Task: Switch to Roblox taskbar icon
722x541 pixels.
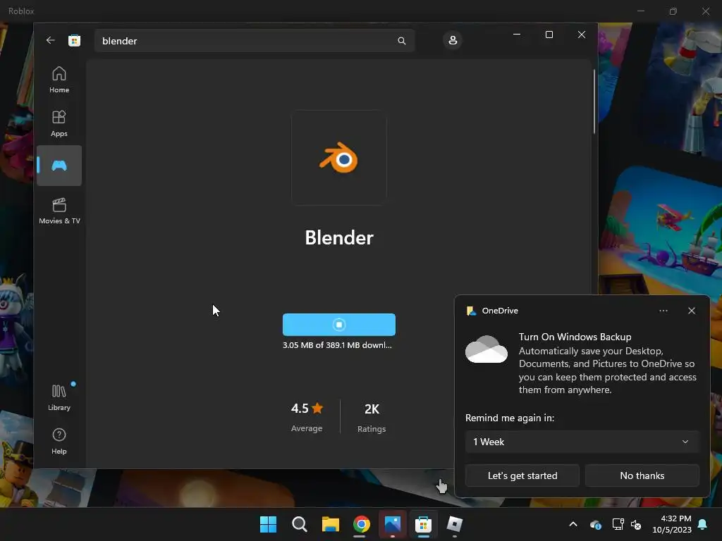Action: tap(455, 524)
